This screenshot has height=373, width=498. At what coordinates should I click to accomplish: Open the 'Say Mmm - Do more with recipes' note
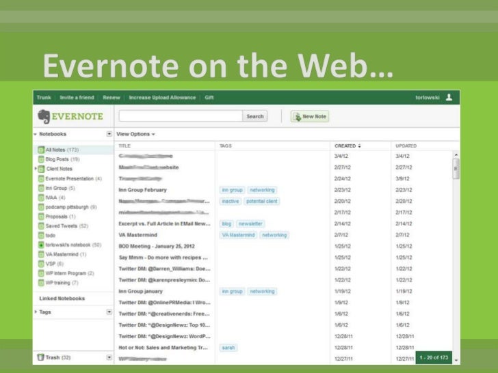coord(163,258)
